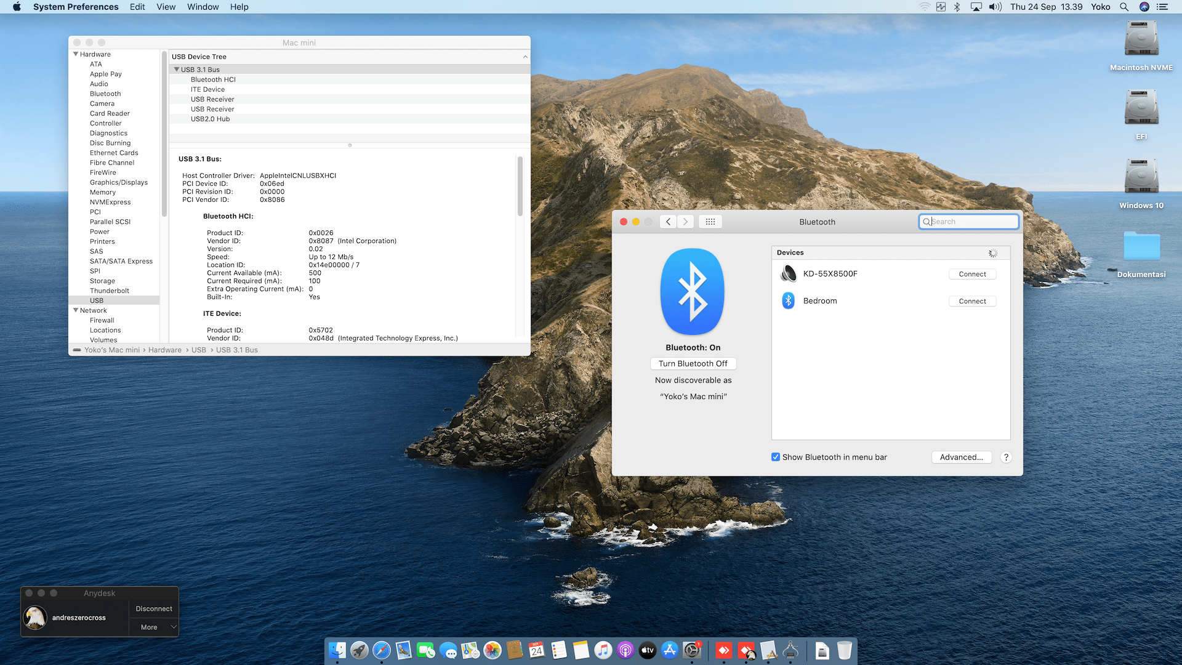Collapse the USB 3.1 Bus tree node

tap(177, 70)
